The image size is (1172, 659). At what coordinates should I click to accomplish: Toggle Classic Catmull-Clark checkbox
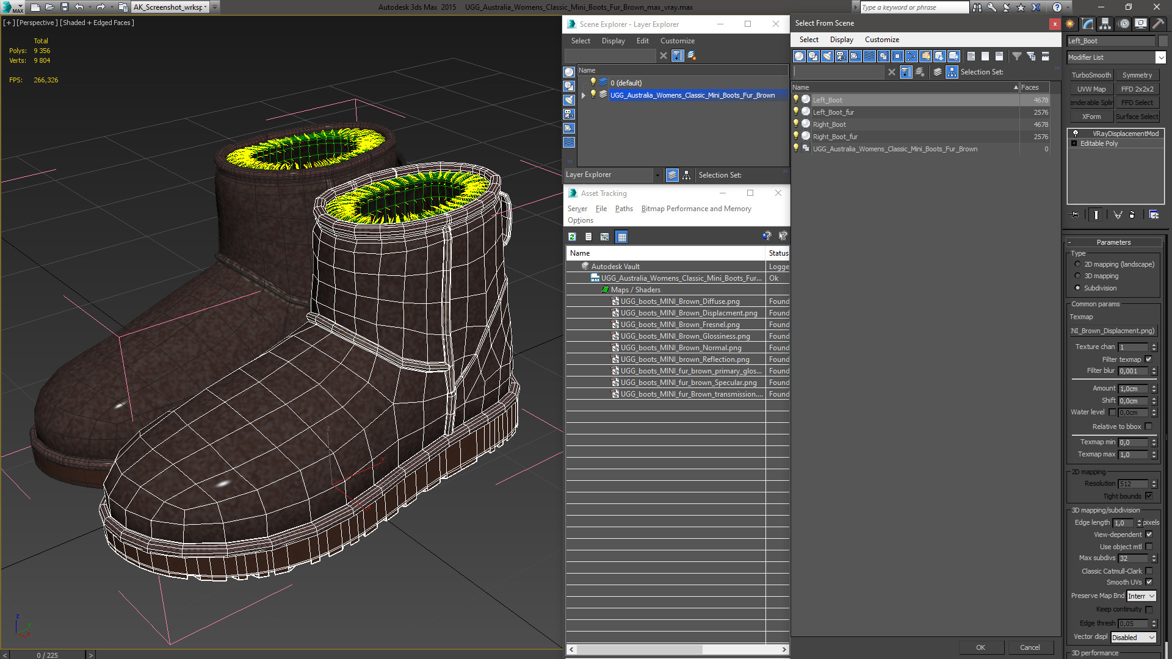[x=1149, y=571]
